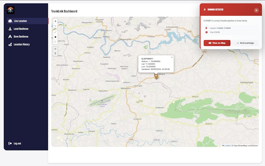The image size is (265, 166).
Task: Click the TrunkLink logo in the sidebar
Action: click(x=10, y=10)
